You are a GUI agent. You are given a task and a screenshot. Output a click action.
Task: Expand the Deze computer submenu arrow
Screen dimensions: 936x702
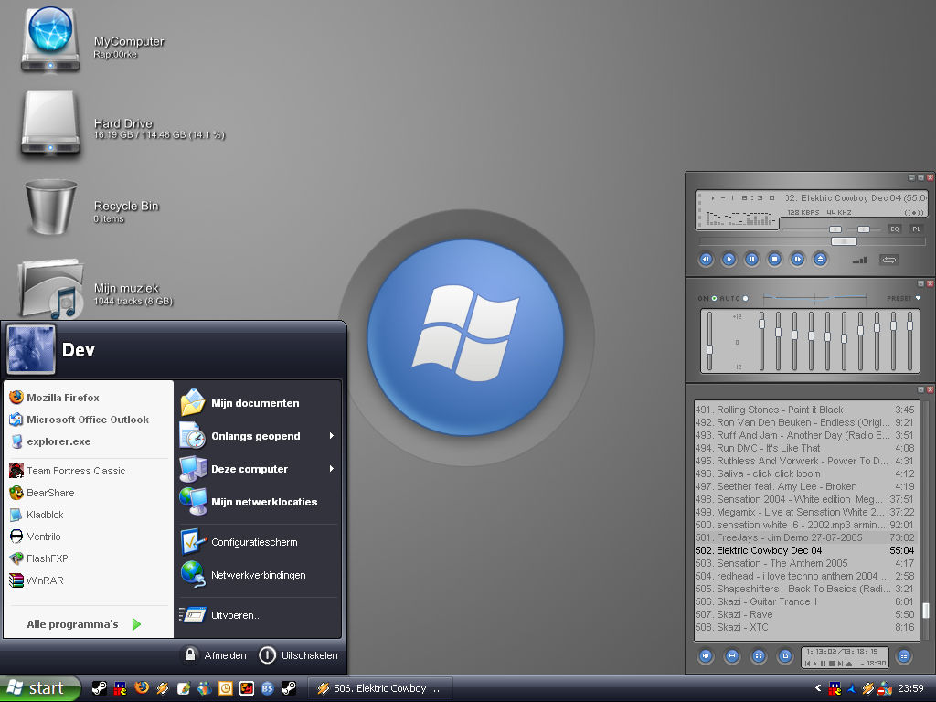coord(331,469)
